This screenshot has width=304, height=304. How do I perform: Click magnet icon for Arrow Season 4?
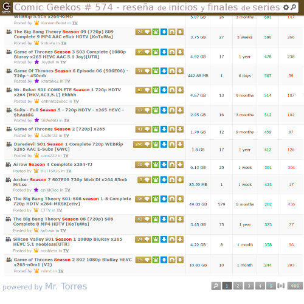click(x=172, y=165)
